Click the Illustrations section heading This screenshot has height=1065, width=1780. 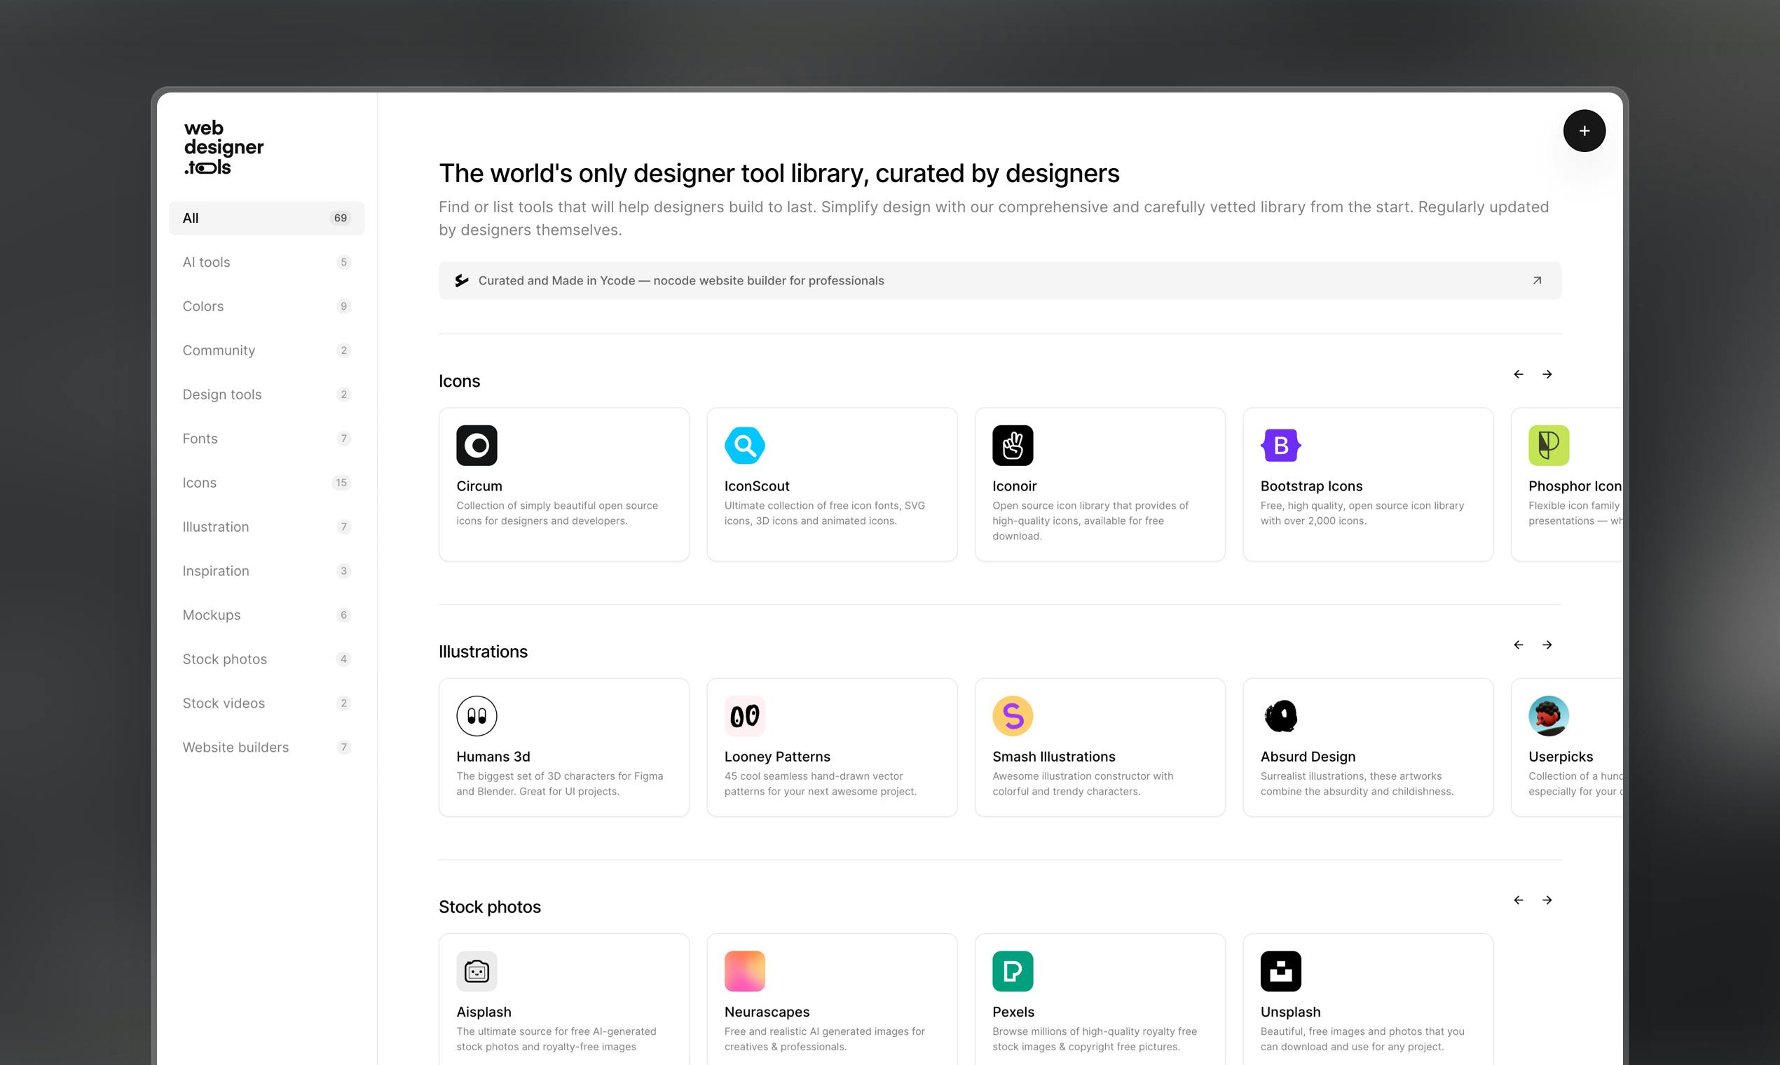(x=483, y=652)
